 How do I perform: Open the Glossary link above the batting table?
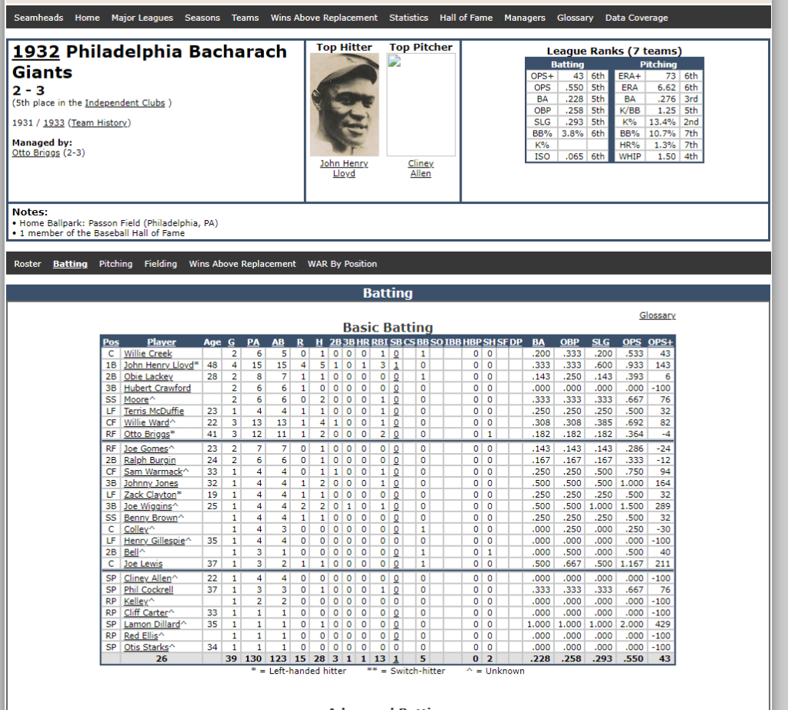click(x=656, y=315)
